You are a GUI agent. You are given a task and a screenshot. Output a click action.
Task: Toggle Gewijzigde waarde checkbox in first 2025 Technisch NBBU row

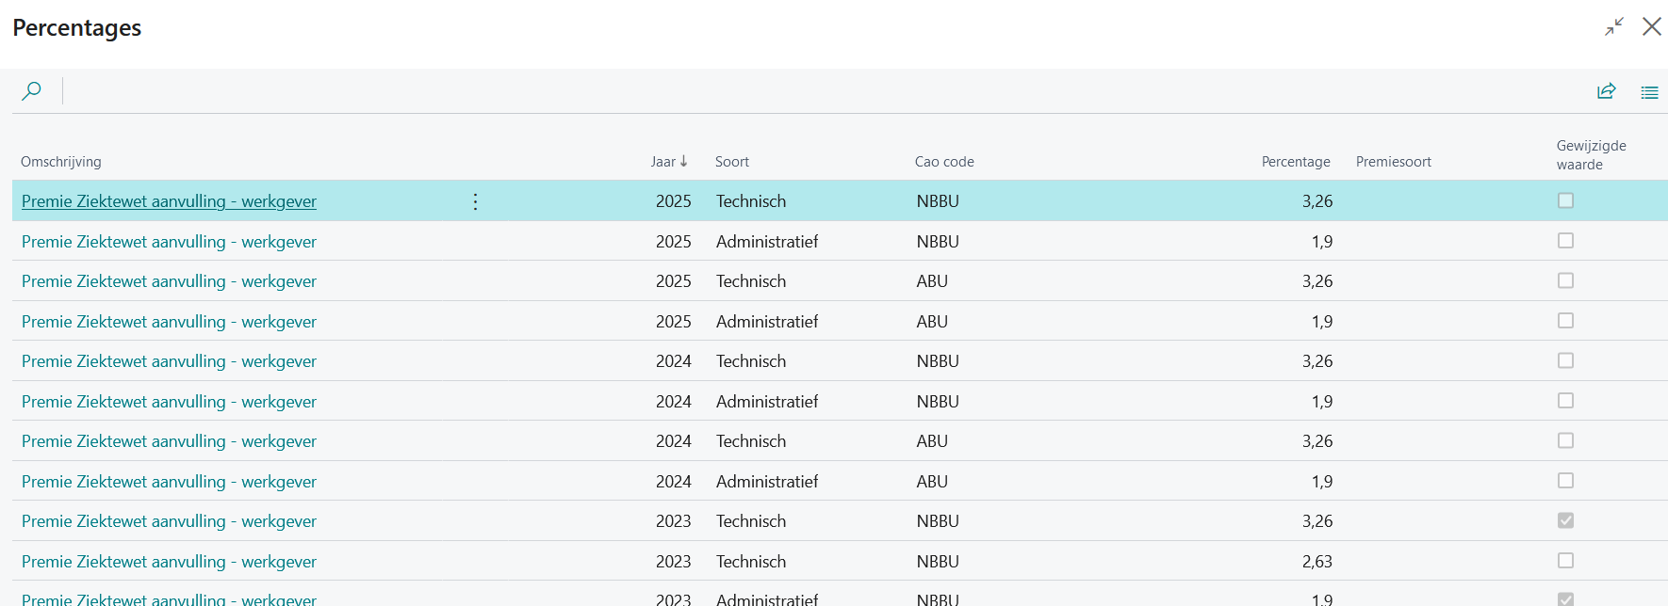(1565, 200)
